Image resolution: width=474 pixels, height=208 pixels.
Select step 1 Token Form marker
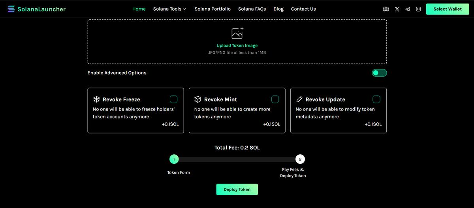[x=174, y=159]
